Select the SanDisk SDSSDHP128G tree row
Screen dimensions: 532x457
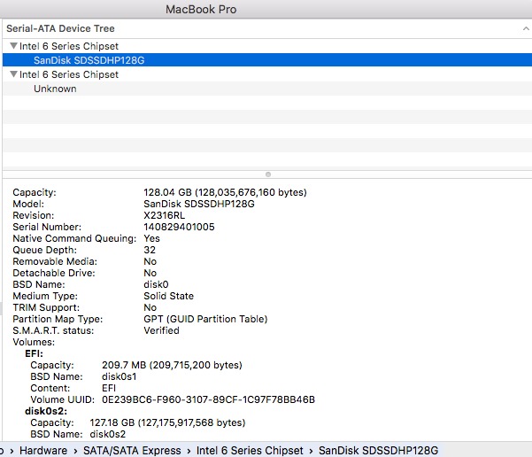click(x=267, y=60)
